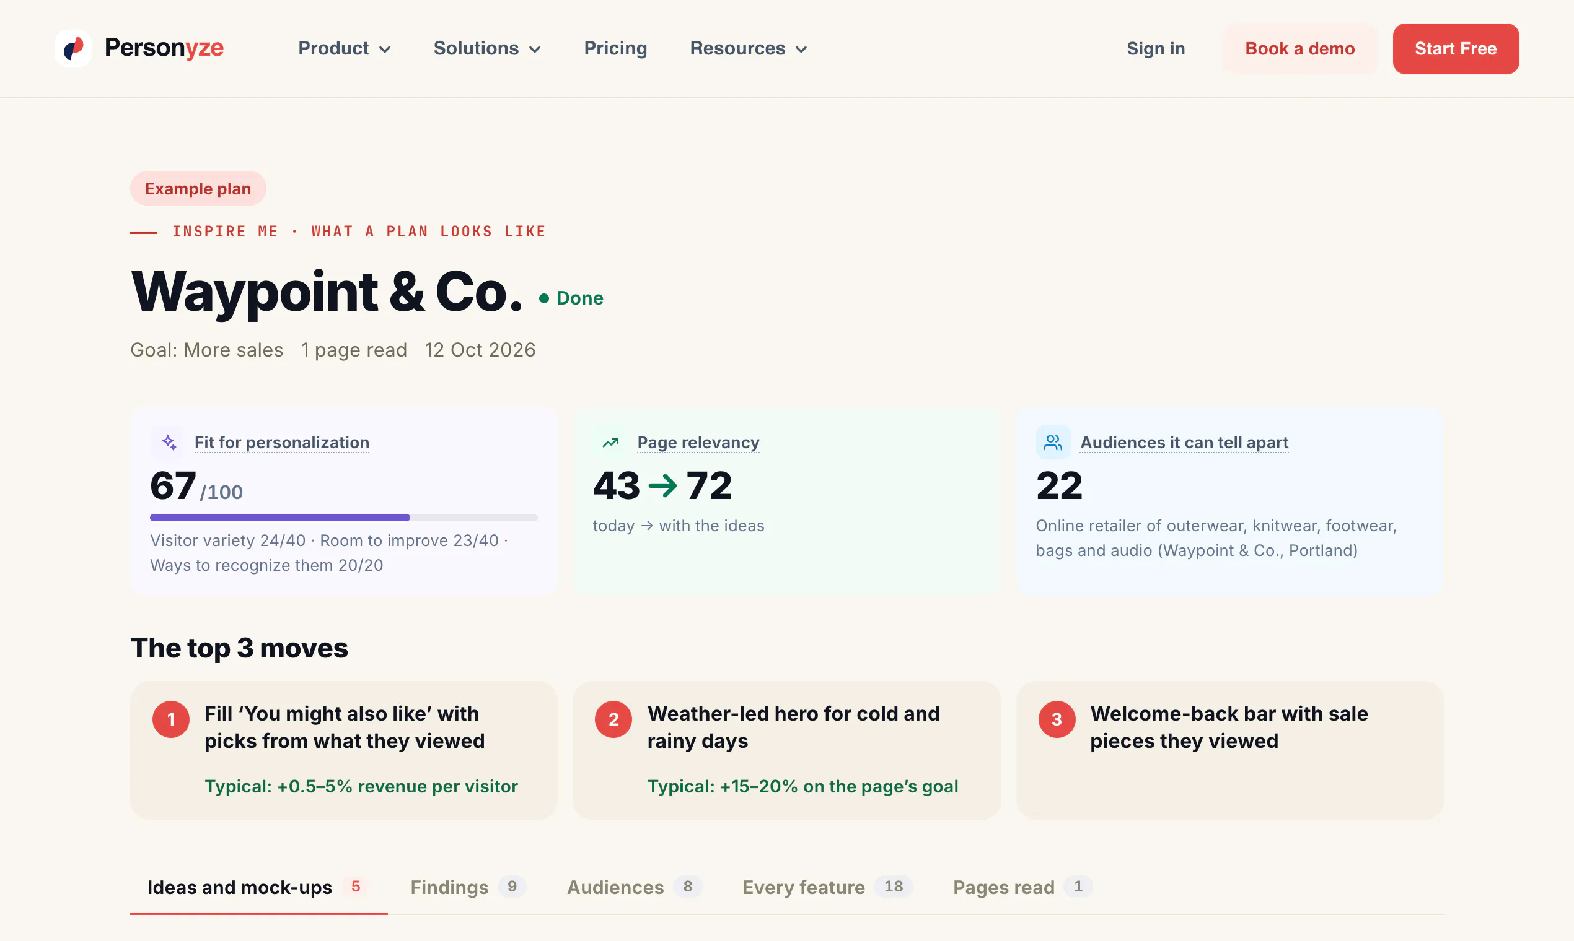Click the number 2 badge on Weather-led hero
This screenshot has width=1574, height=941.
[613, 719]
